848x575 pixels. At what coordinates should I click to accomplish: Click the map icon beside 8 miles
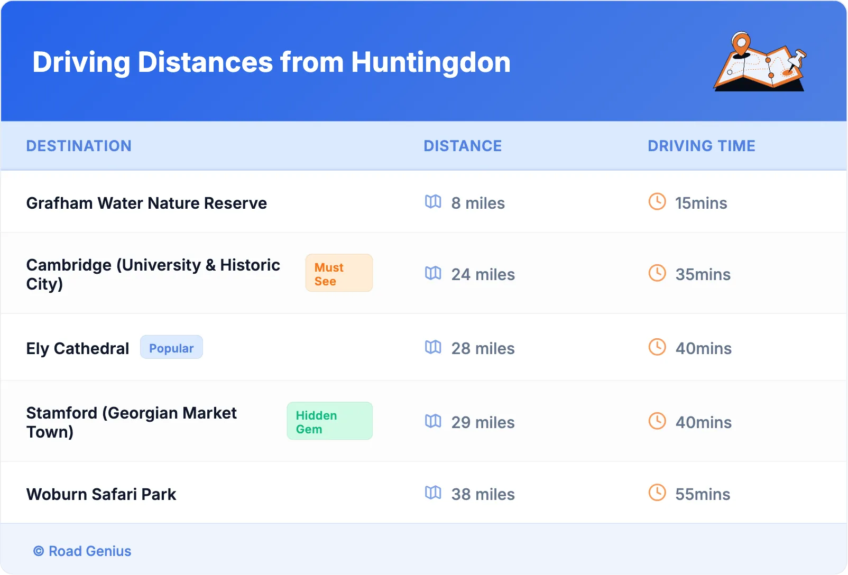[x=433, y=201]
